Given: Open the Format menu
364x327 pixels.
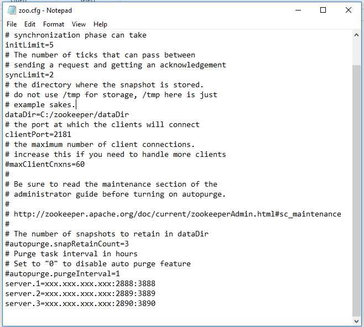Looking at the screenshot, I should coord(54,24).
